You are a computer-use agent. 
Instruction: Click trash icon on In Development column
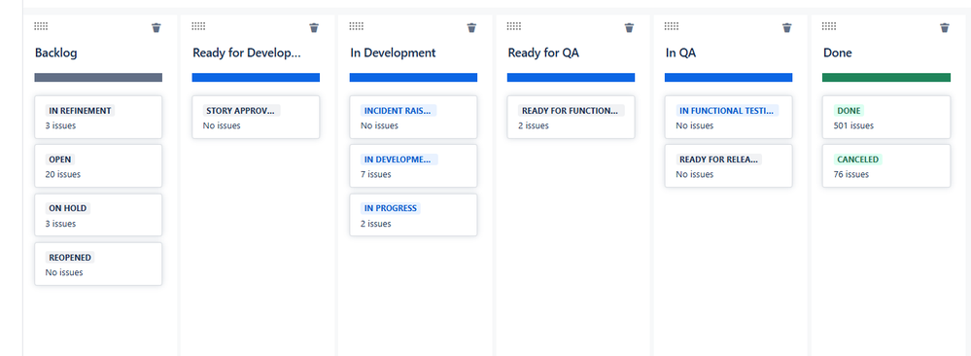471,28
